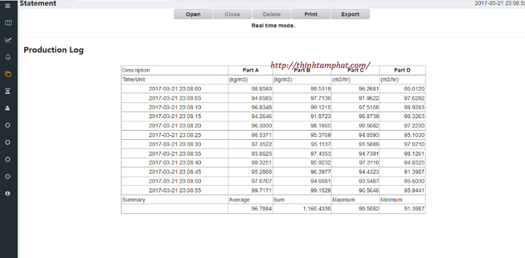Screen dimensions: 525x258
Task: Select the Minimum summary label
Action: (x=391, y=200)
